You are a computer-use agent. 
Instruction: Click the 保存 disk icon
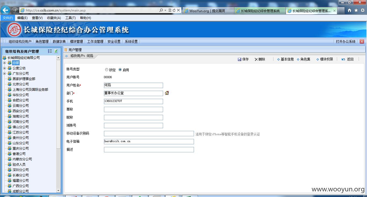[x=239, y=59]
